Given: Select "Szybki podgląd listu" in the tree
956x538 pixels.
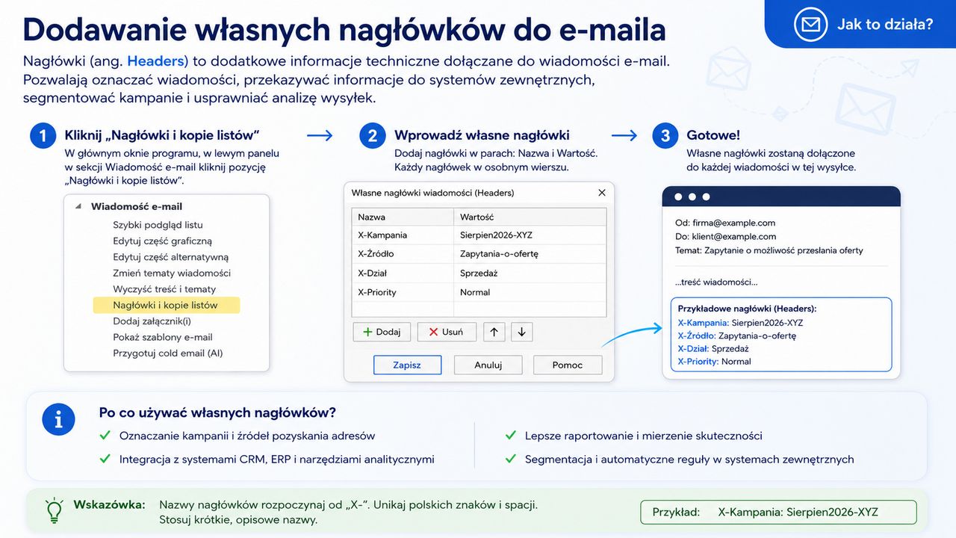Looking at the screenshot, I should point(158,225).
